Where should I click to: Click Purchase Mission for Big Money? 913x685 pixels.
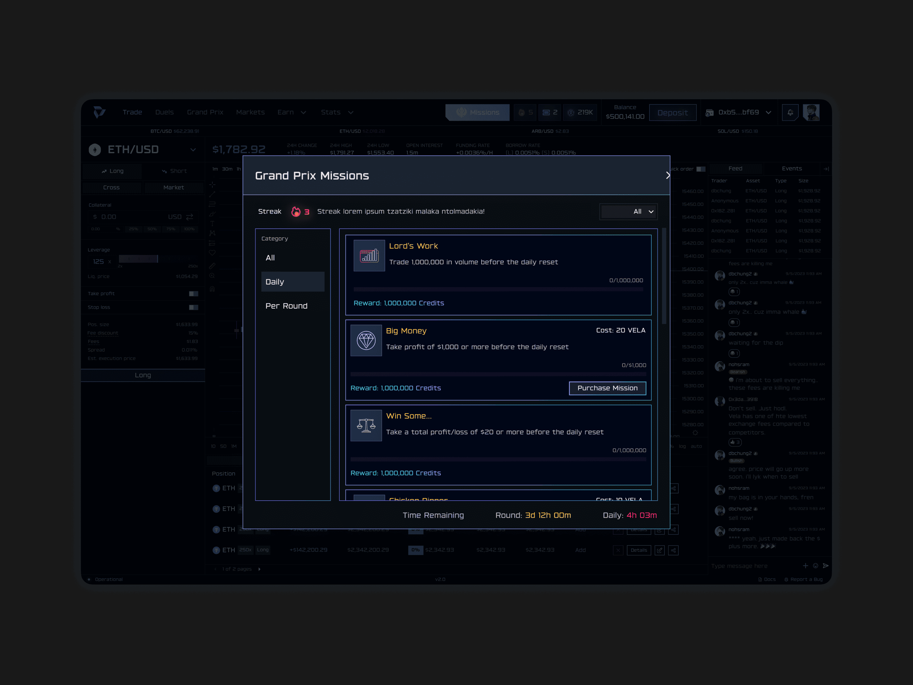(x=607, y=388)
